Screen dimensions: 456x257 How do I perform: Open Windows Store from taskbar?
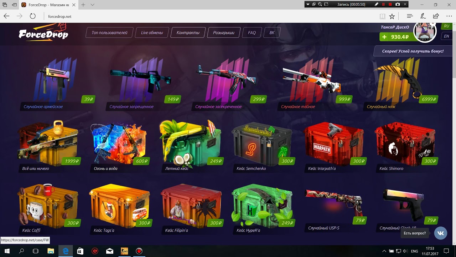[80, 251]
